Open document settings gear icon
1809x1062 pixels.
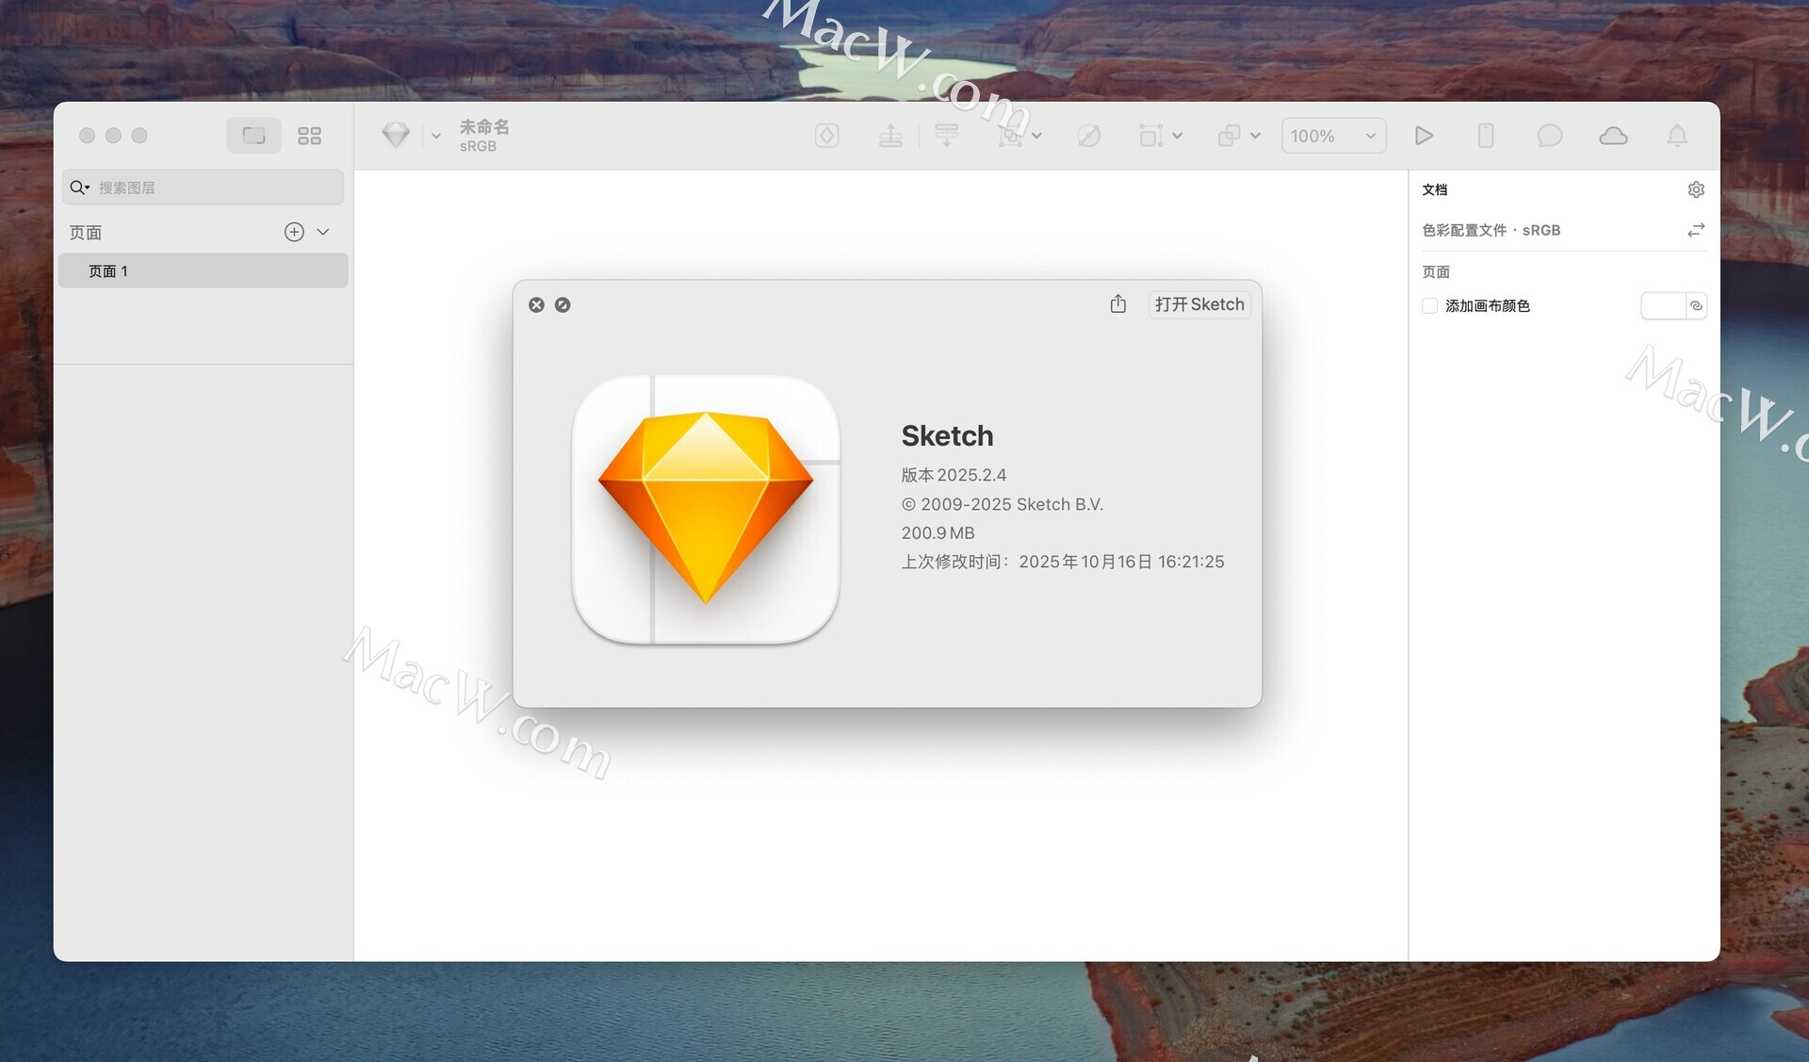pyautogui.click(x=1696, y=189)
